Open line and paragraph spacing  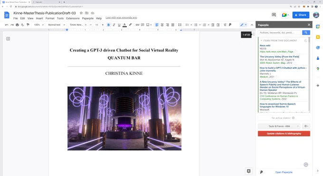pos(180,25)
